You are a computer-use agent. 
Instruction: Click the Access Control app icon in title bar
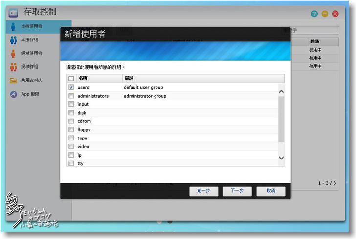click(x=13, y=13)
